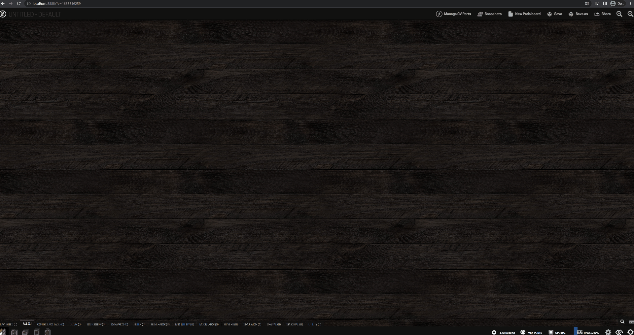Save the current pedalboard

point(554,14)
